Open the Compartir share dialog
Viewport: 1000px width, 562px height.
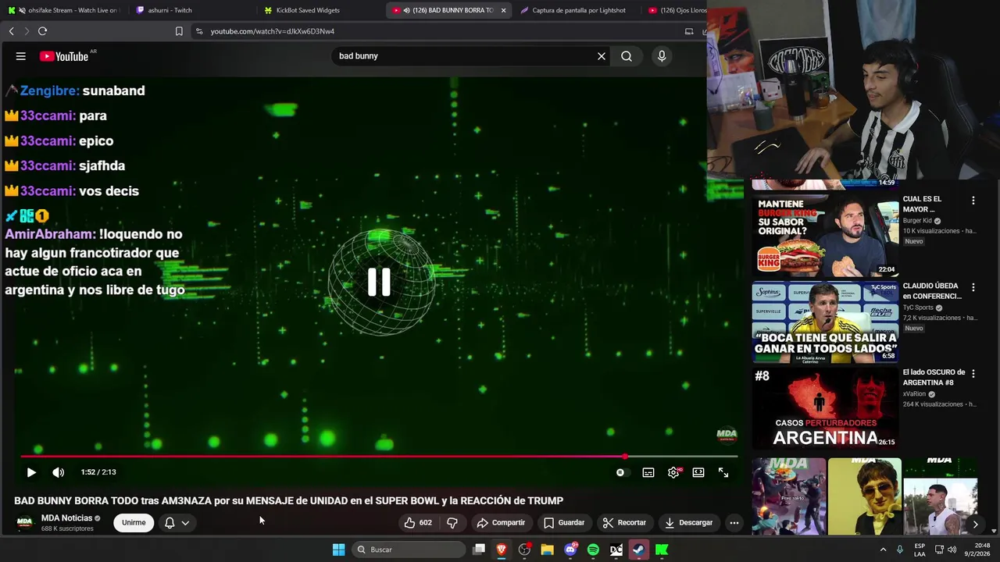pos(501,523)
